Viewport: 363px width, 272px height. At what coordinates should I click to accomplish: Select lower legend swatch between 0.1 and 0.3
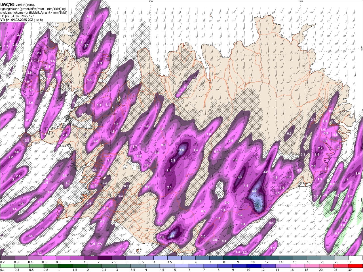[7, 266]
